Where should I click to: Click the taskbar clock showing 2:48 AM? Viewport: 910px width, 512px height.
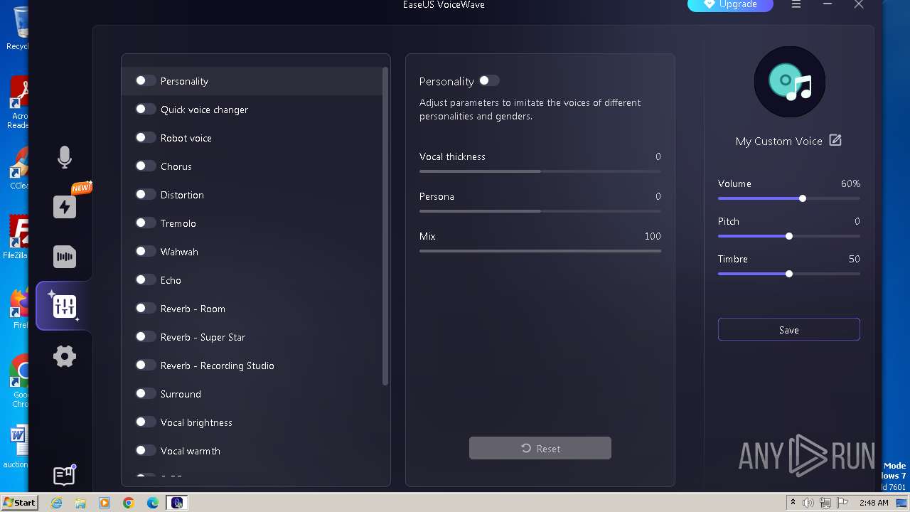coord(874,503)
